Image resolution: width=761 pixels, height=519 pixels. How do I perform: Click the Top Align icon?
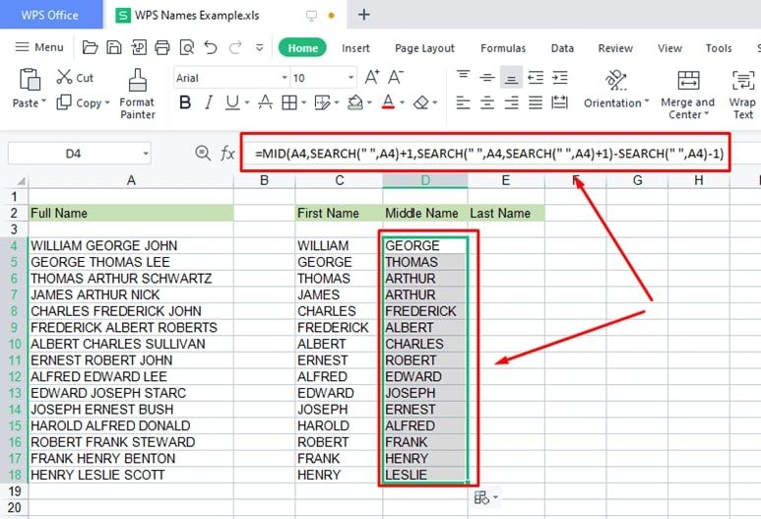463,77
